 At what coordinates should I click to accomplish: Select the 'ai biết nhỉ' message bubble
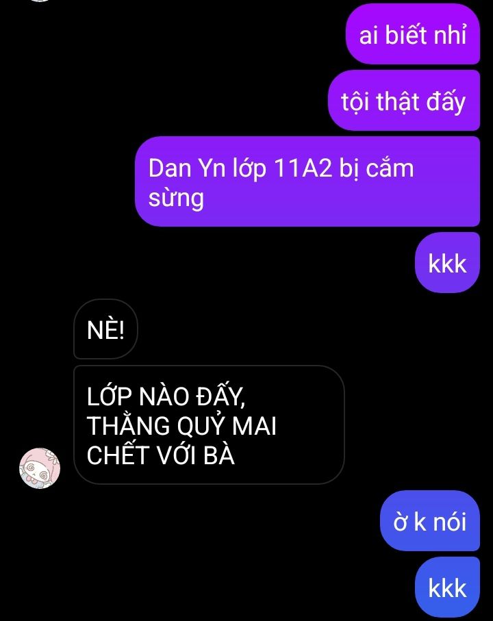[x=413, y=34]
